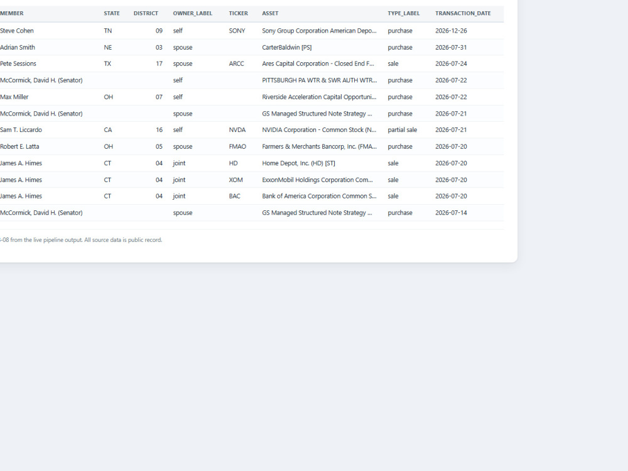The width and height of the screenshot is (628, 471).
Task: Select the Pete Sessions member cell
Action: pyautogui.click(x=18, y=63)
